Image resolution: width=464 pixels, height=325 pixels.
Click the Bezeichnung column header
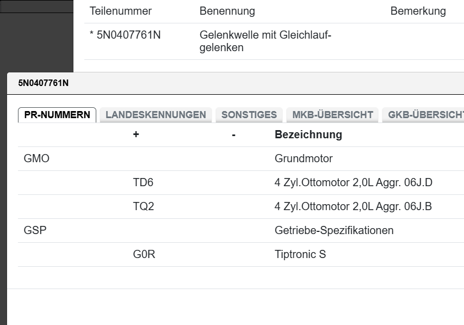click(308, 134)
